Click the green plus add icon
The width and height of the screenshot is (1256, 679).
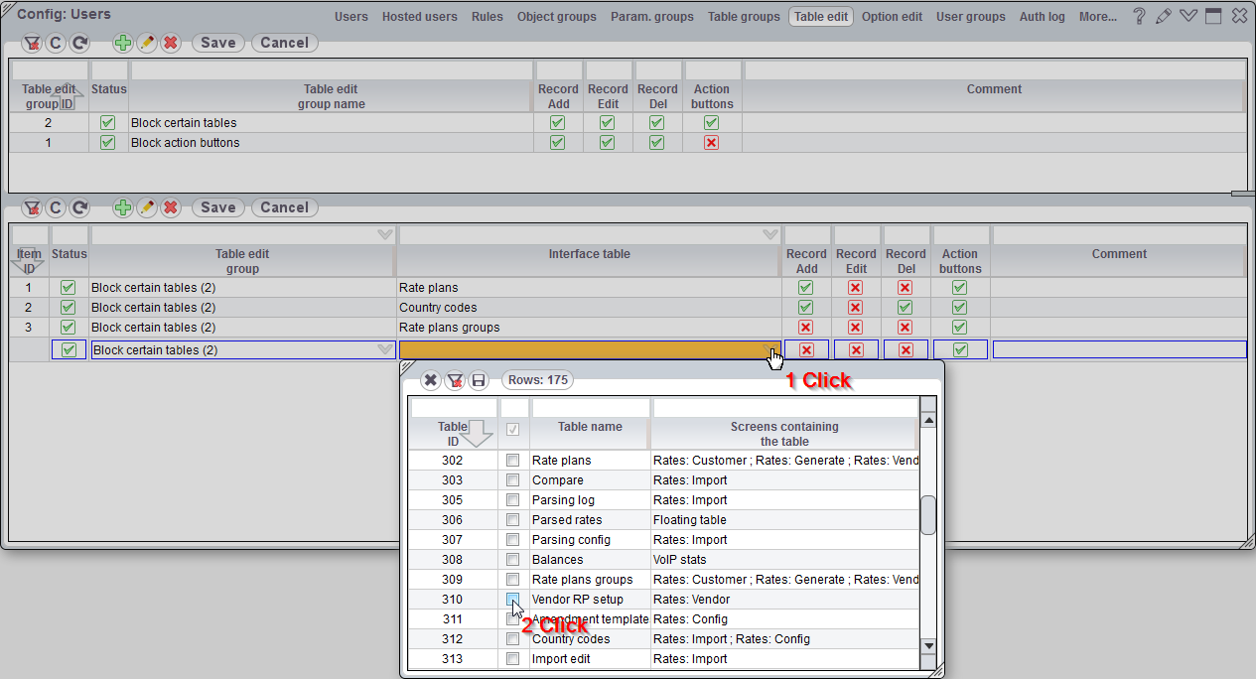click(122, 43)
